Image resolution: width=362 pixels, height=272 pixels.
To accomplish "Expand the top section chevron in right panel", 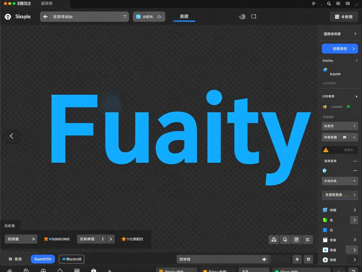I will click(355, 34).
